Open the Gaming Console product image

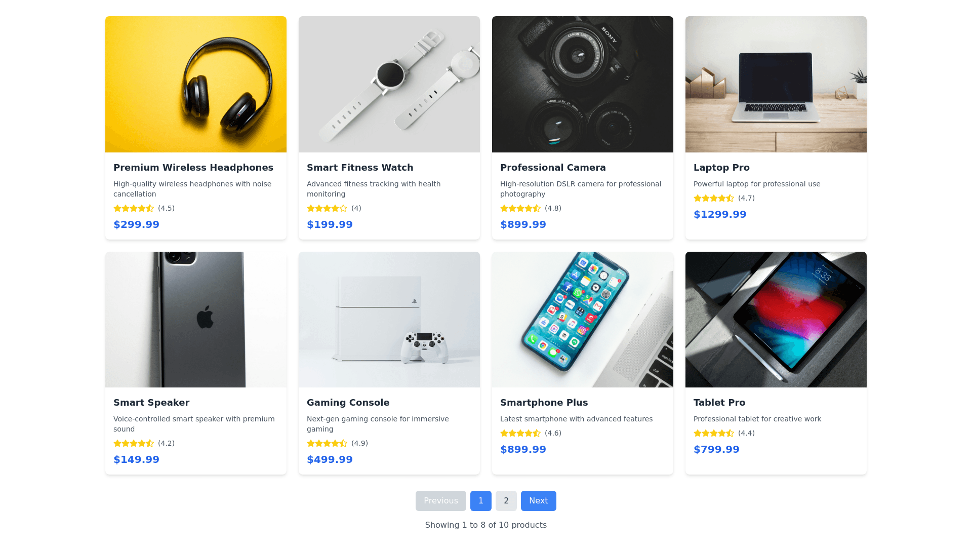coord(389,320)
